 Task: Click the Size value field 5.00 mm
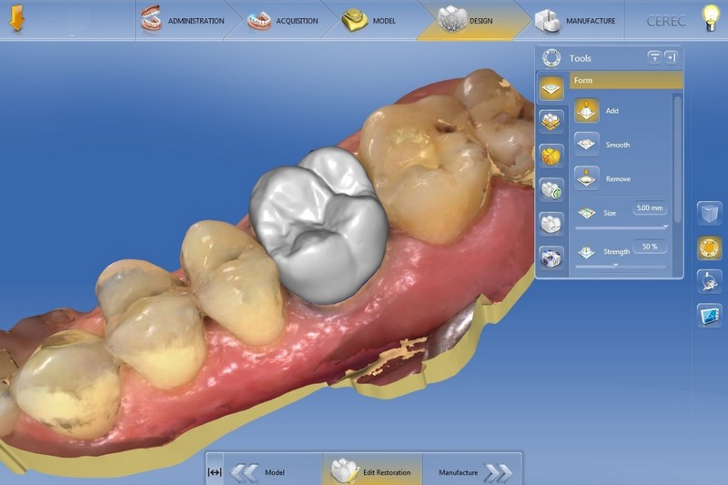650,207
